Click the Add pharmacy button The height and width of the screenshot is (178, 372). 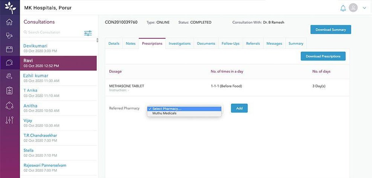pos(239,108)
